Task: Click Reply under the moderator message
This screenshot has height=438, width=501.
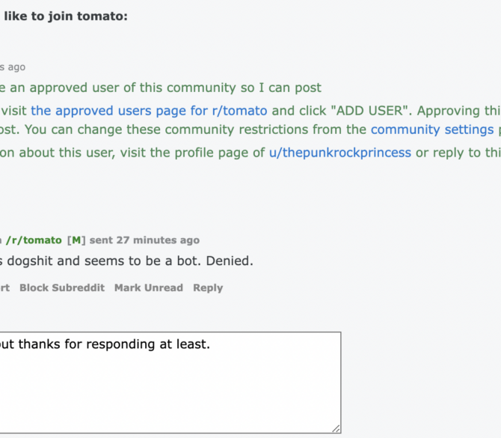Action: (208, 288)
